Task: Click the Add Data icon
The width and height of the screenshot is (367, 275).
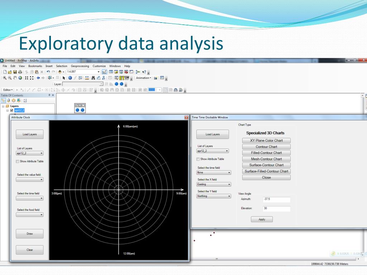Action: (x=60, y=72)
